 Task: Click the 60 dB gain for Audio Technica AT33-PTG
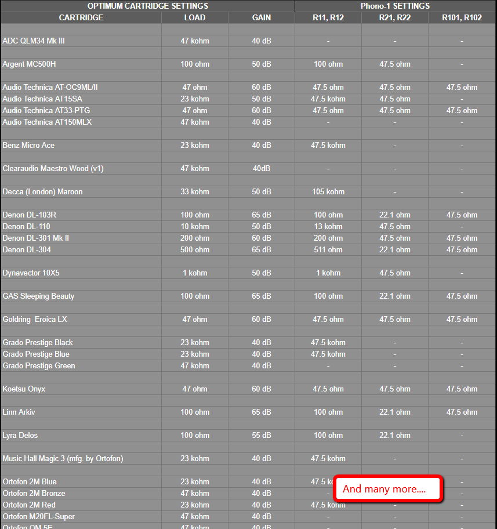262,111
